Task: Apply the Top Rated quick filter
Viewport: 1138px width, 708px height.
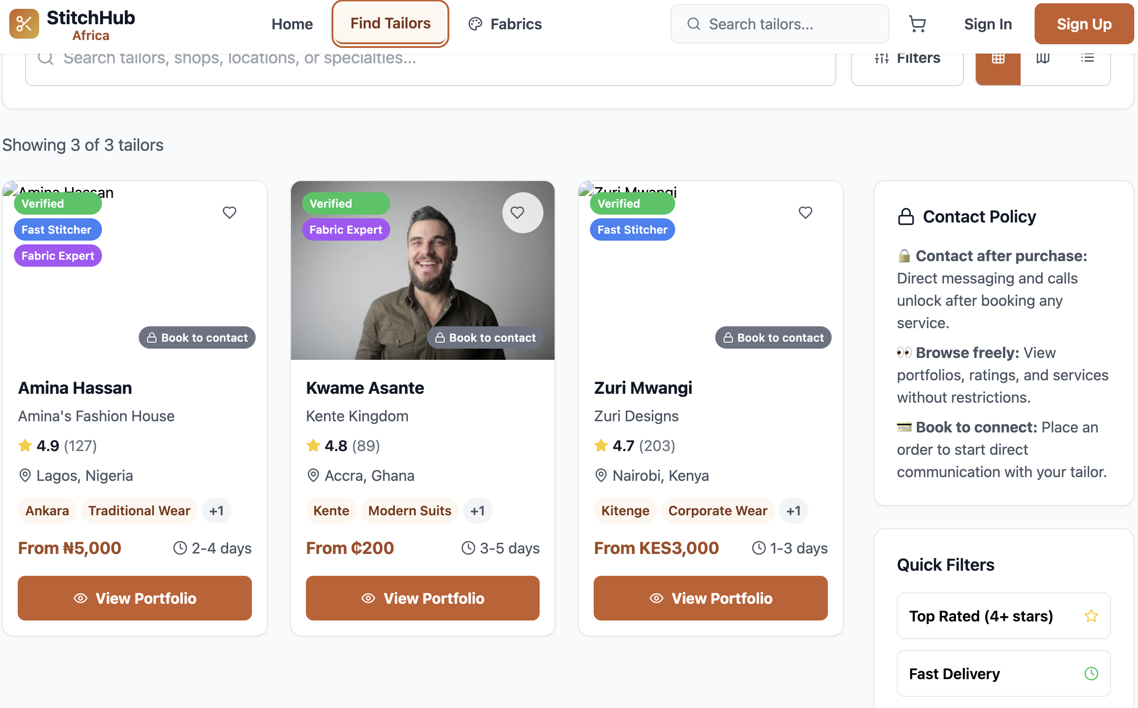Action: (x=1003, y=616)
